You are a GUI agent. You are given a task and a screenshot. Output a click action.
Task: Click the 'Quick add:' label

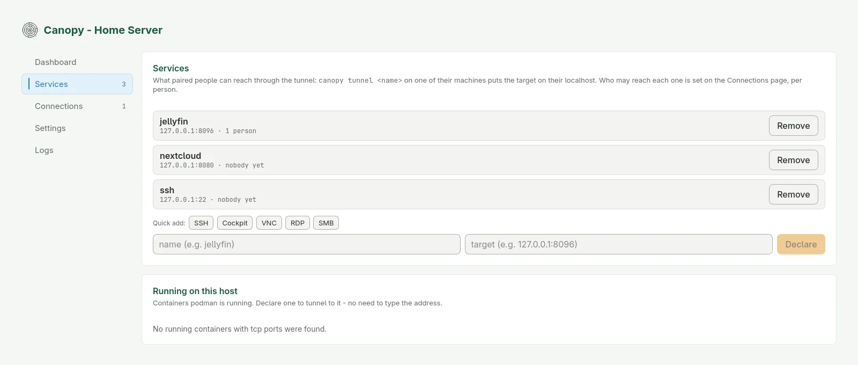tap(169, 223)
